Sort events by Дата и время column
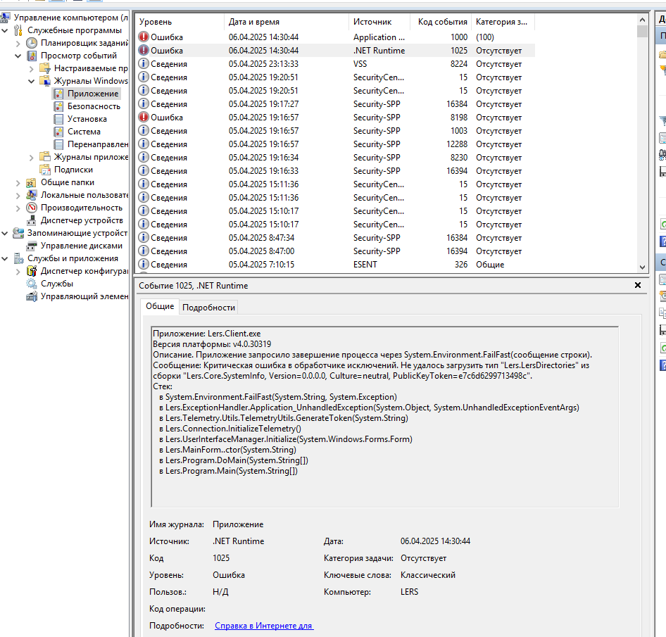 pyautogui.click(x=287, y=22)
